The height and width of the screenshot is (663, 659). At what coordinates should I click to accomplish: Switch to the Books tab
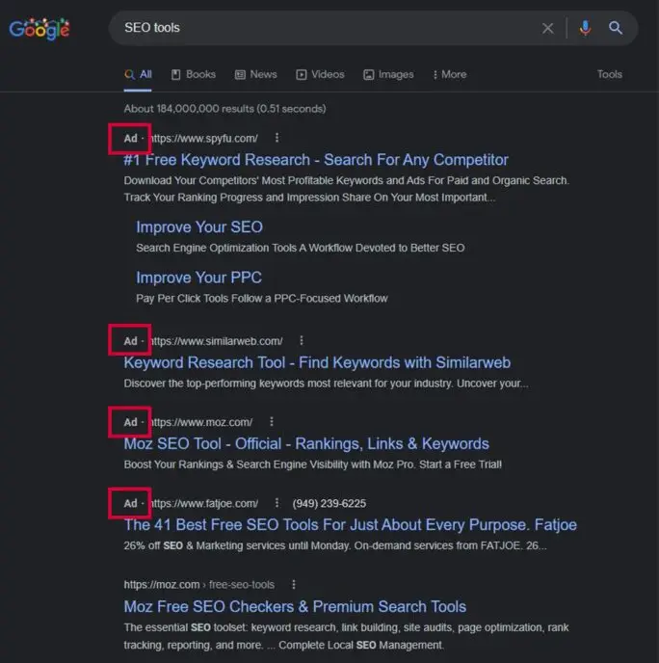point(194,75)
